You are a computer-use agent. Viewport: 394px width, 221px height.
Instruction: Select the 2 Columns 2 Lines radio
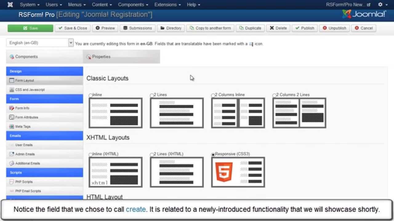click(x=274, y=95)
